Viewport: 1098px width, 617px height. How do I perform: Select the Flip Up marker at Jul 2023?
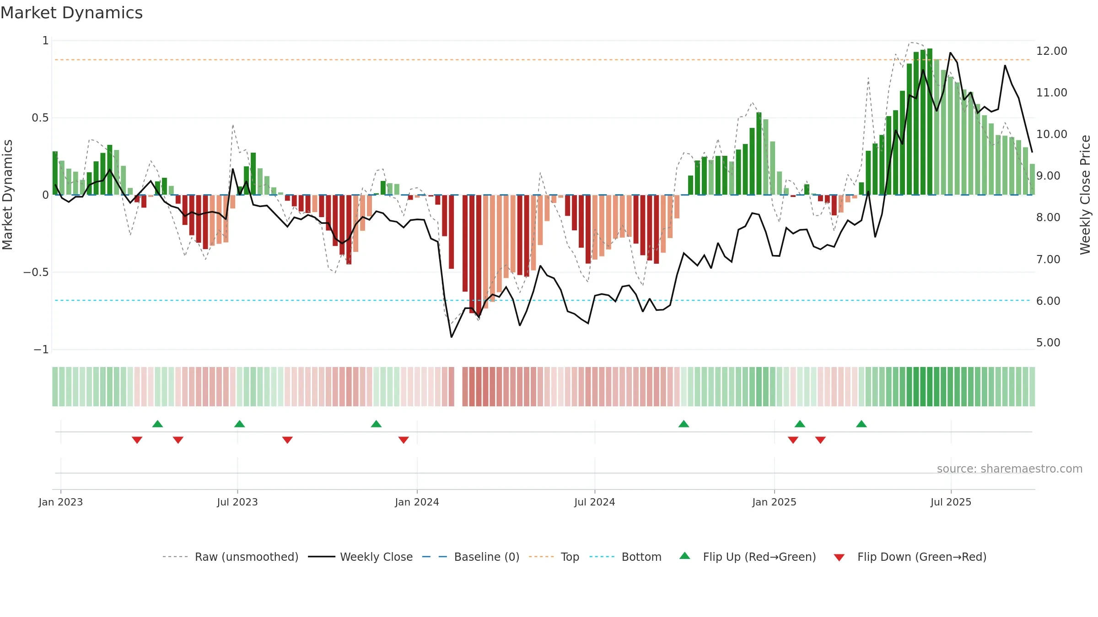[x=239, y=424]
